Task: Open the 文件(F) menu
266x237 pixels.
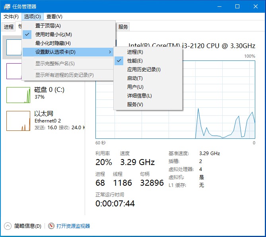Action: click(x=11, y=17)
